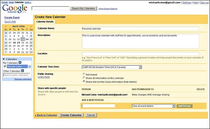The height and width of the screenshot is (129, 210).
Task: Click the michaeltcaton@gmail.com account text
Action: coord(164,2)
